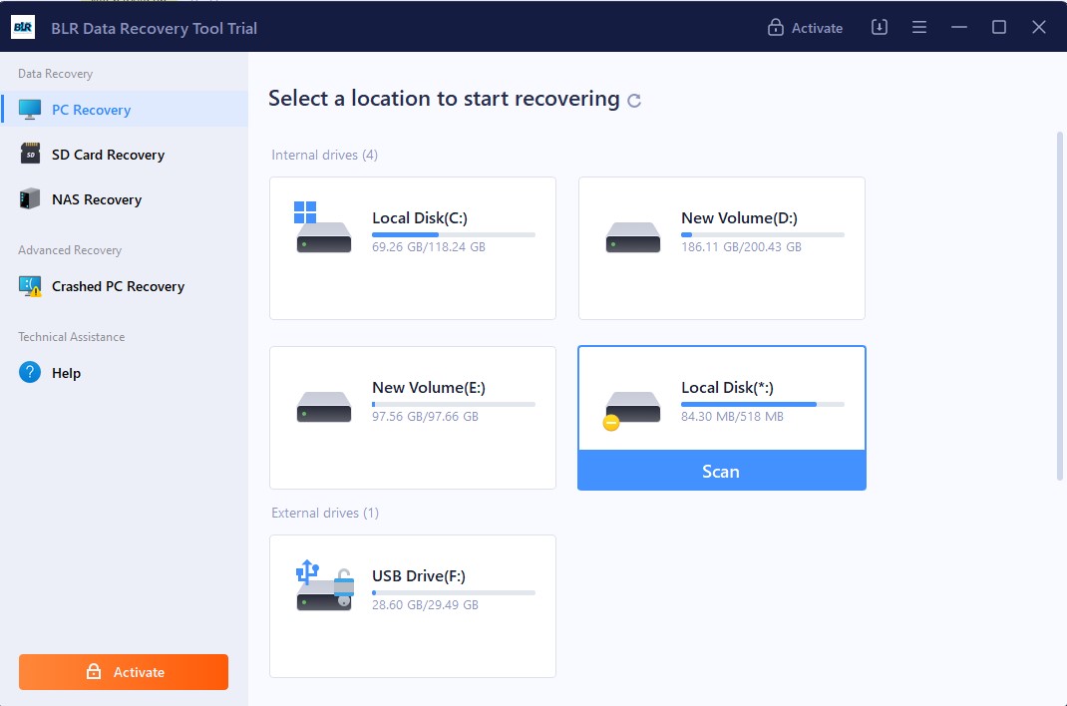Switch to NAS Recovery

[x=124, y=199]
